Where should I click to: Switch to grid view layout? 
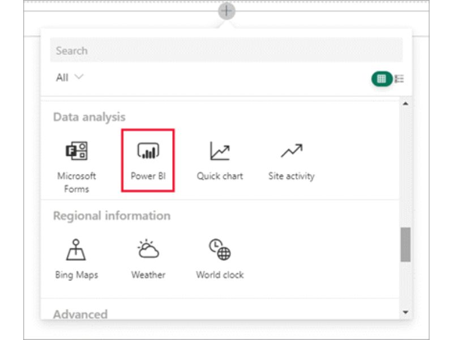[x=381, y=79]
